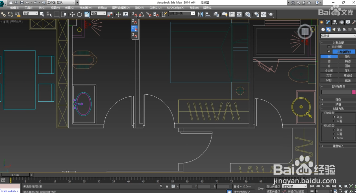
Task: Select the 2.5D snap option in flyout
Action: [135, 28]
